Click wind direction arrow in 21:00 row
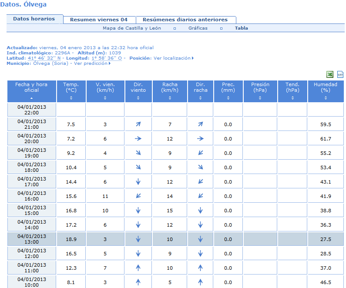 138,124
